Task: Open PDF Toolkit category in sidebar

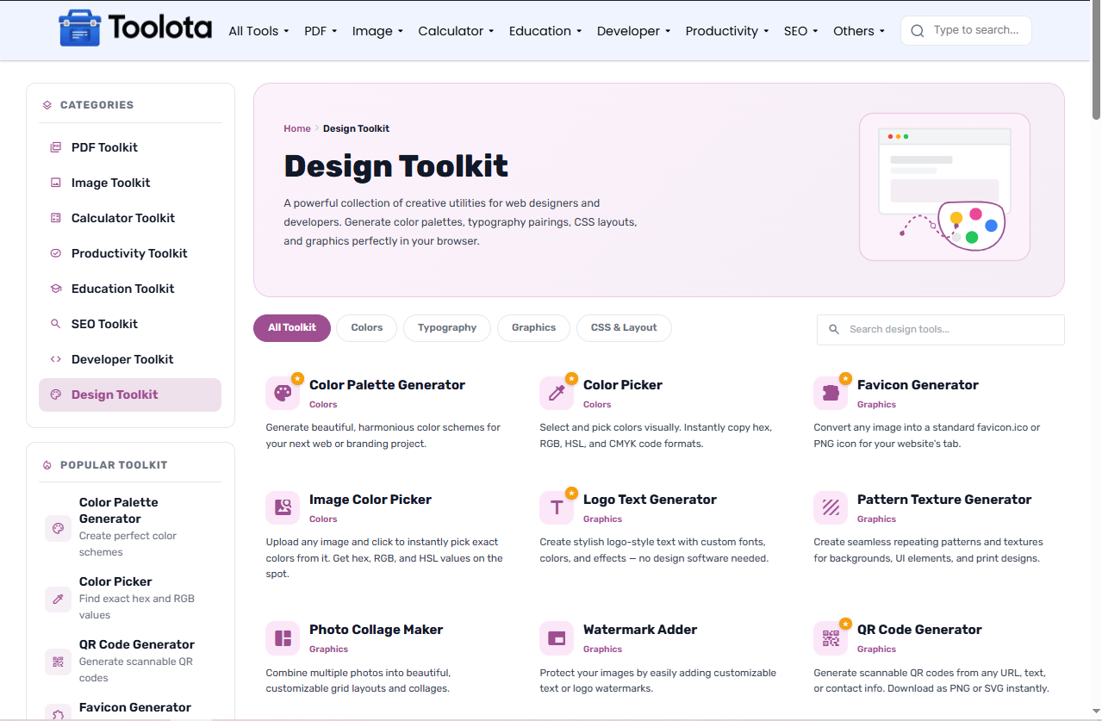Action: tap(130, 147)
